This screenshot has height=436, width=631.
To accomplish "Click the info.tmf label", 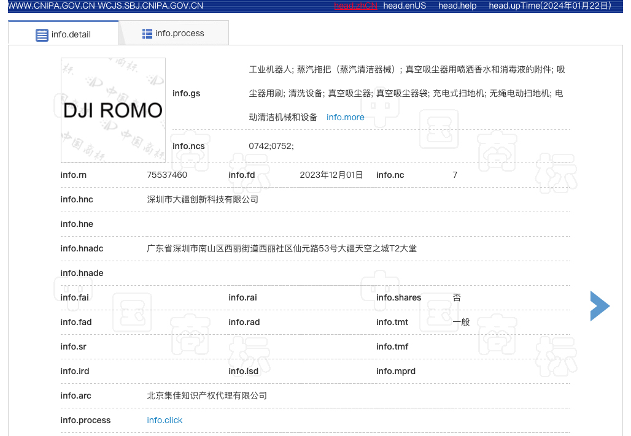I will click(x=392, y=346).
